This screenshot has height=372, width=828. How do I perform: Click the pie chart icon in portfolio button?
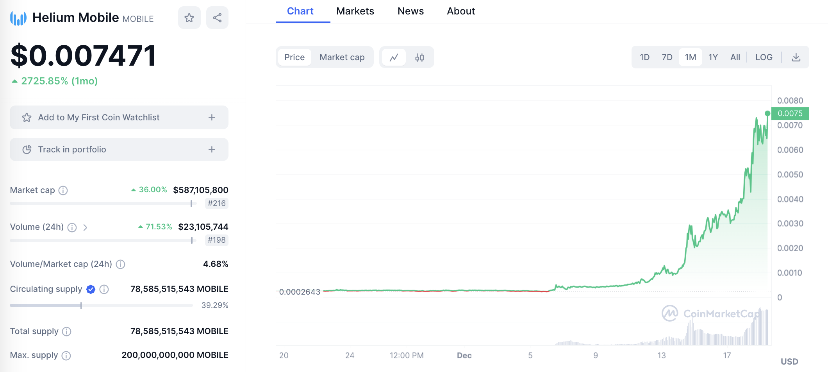tap(27, 150)
